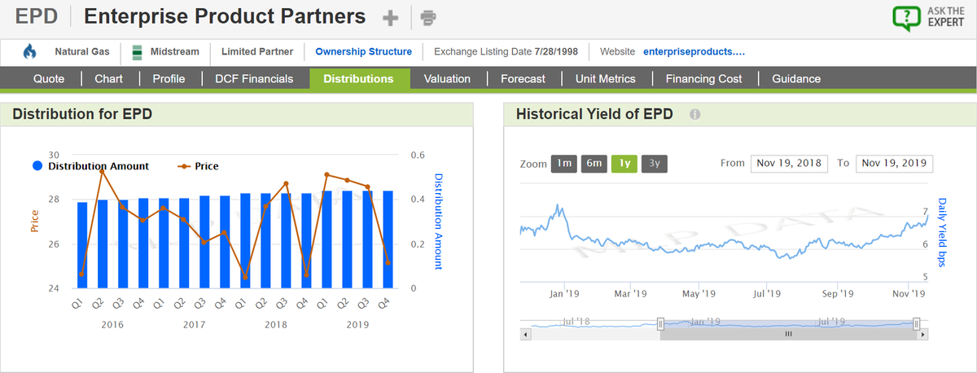Open the Financing Cost tab
Screen dimensions: 977x373
[703, 79]
